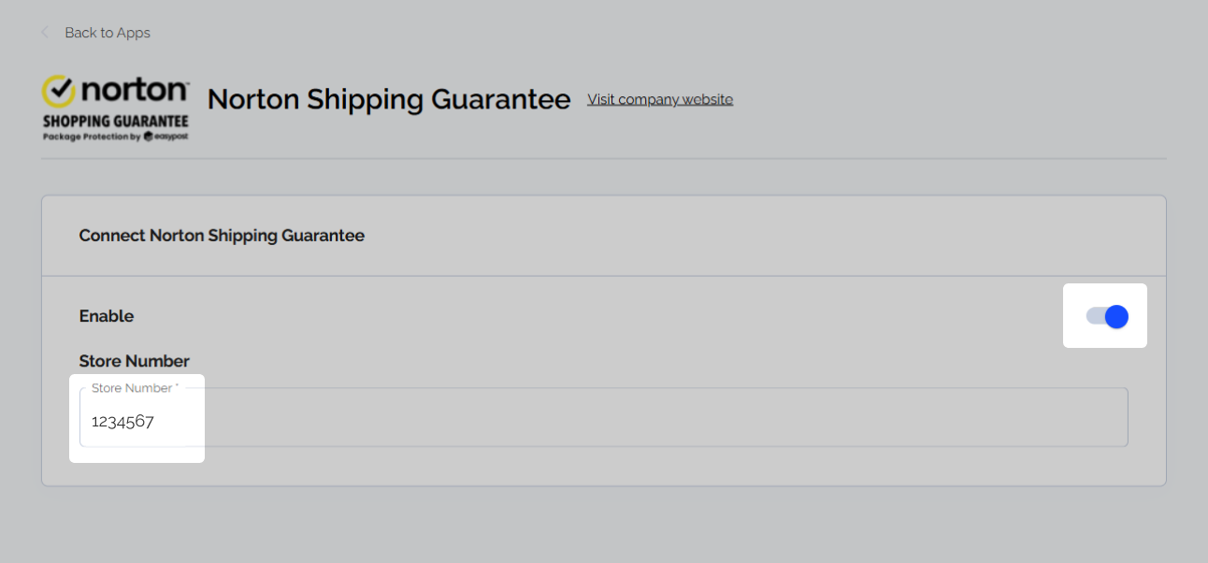Click the blue knob of the Enable switch

[1116, 317]
